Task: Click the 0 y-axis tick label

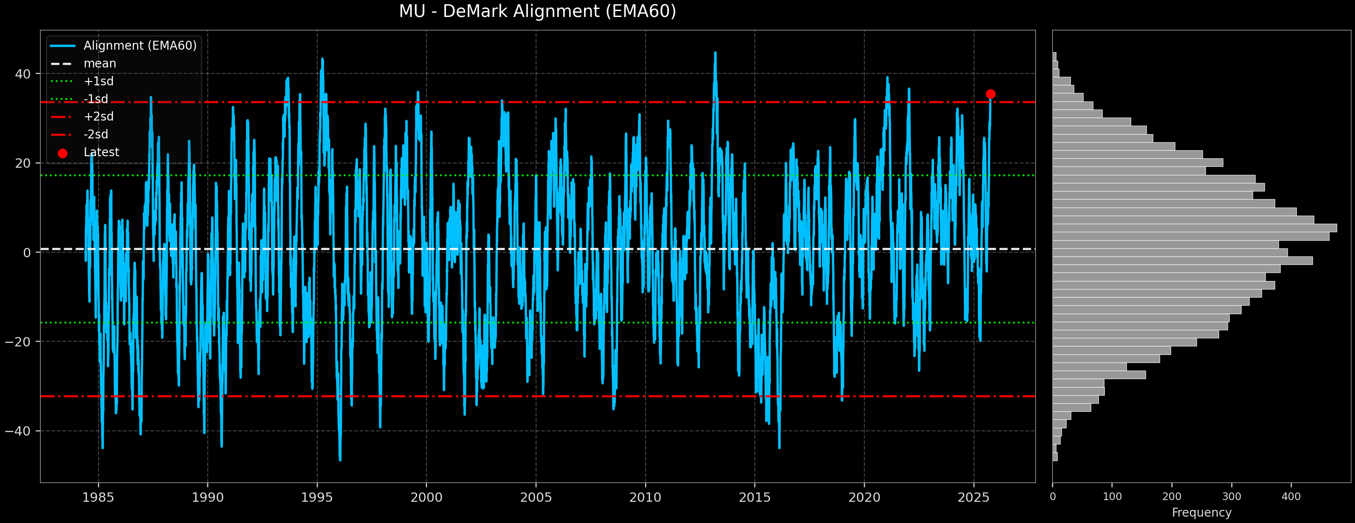Action: (27, 253)
